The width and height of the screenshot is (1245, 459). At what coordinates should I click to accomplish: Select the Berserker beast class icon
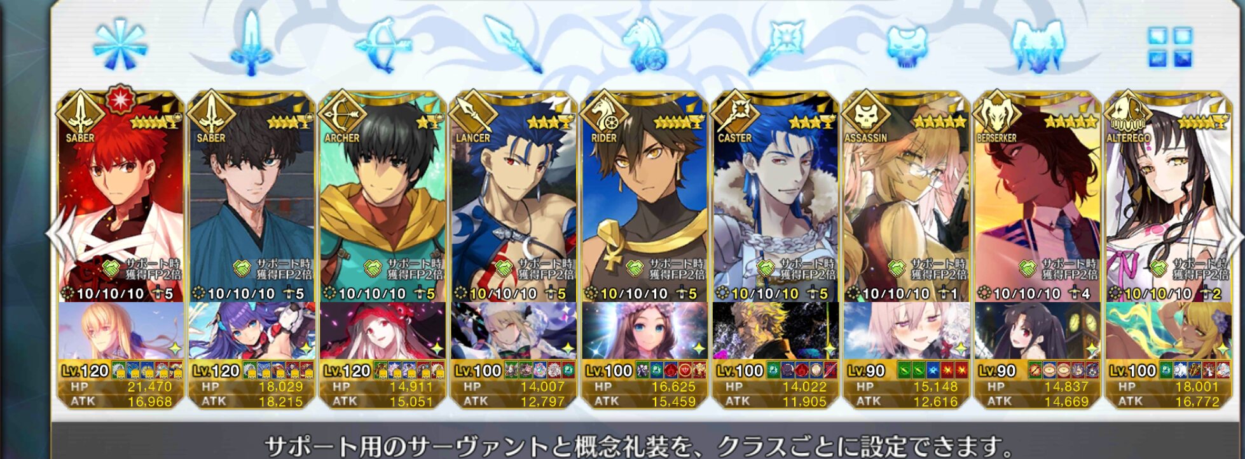click(1038, 44)
